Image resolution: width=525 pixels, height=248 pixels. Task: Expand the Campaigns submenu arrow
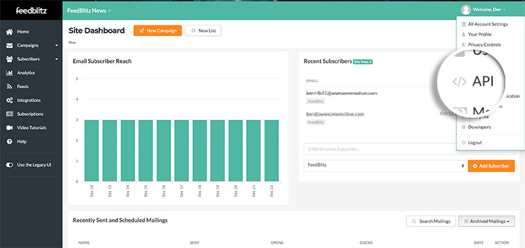pyautogui.click(x=56, y=45)
